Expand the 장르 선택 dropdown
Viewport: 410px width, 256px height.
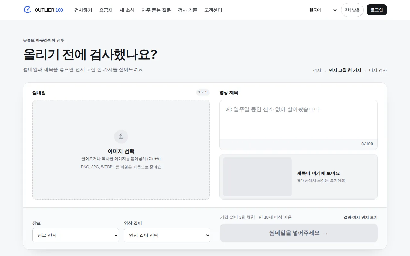coord(76,235)
